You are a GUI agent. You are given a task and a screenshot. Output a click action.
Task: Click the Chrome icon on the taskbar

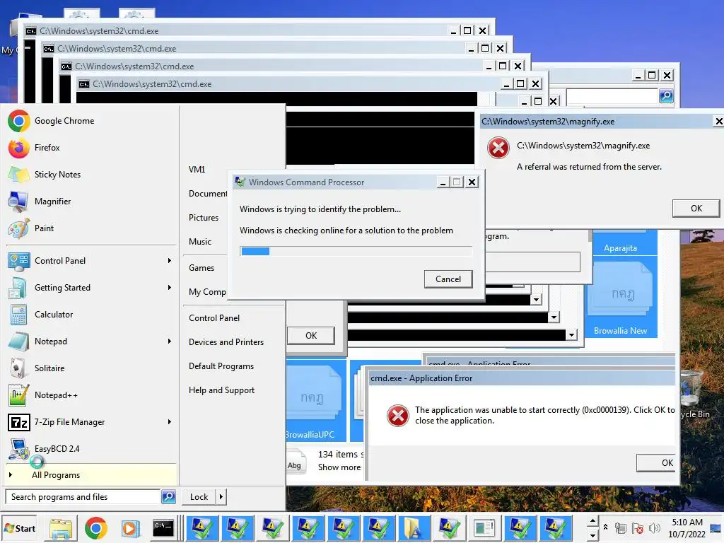(x=96, y=528)
